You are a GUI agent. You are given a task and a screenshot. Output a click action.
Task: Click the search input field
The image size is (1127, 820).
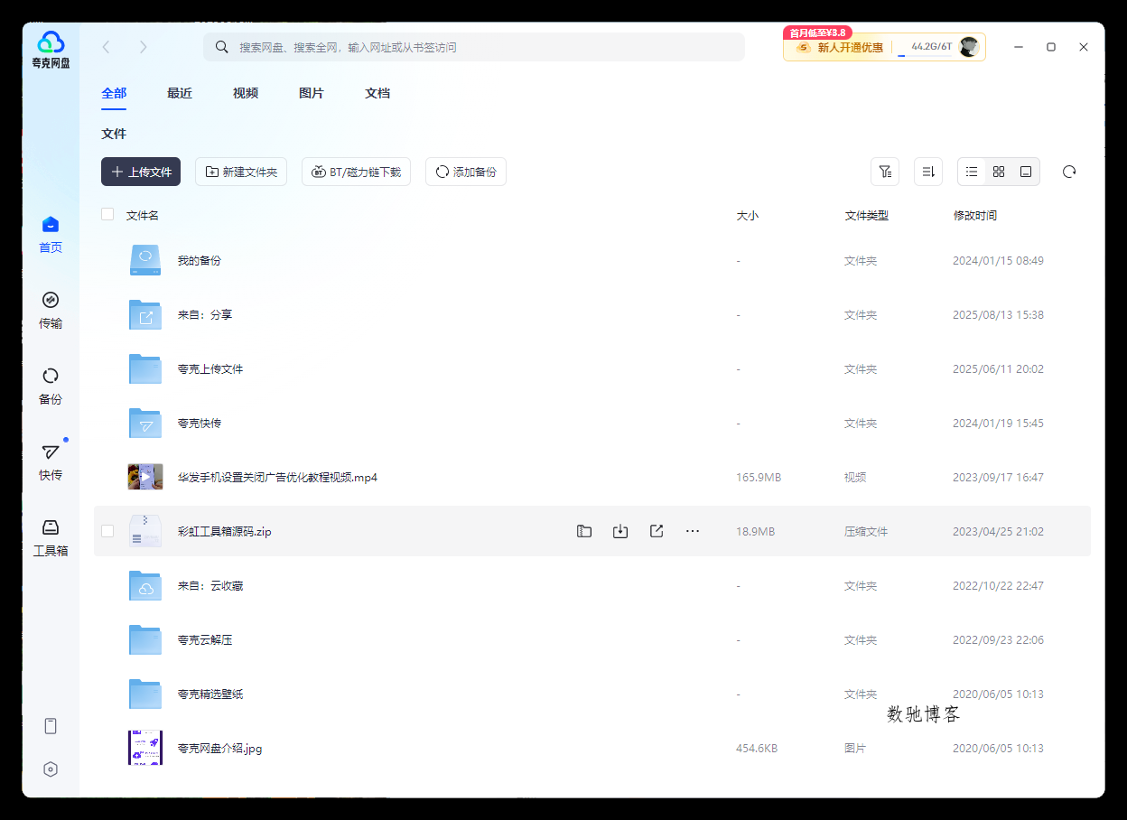474,47
